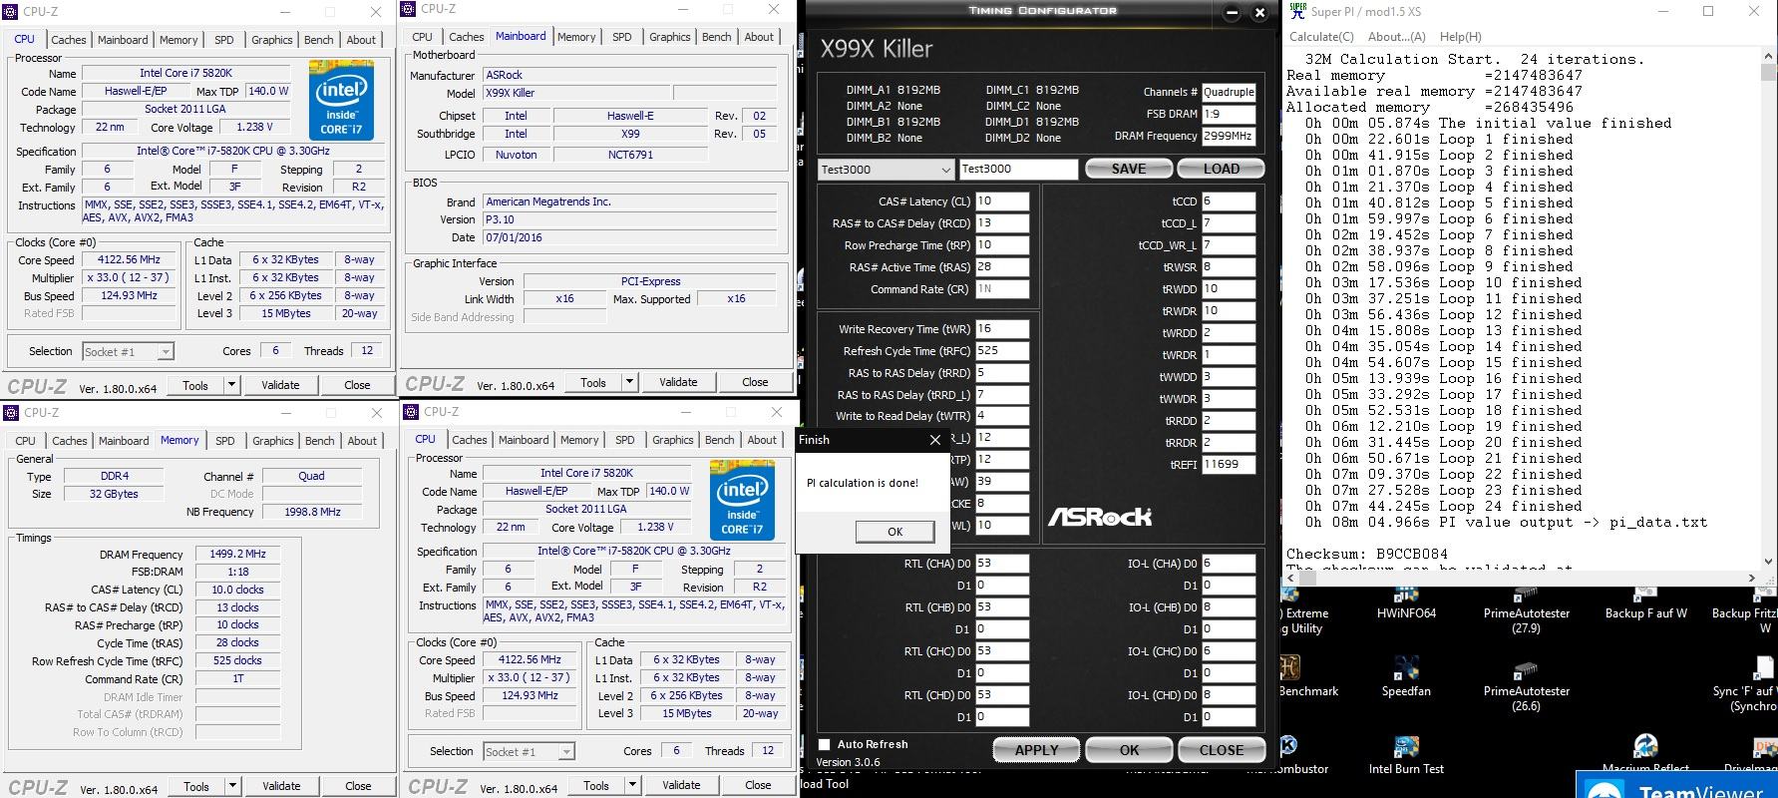Image resolution: width=1778 pixels, height=798 pixels.
Task: Click the 'Loop 24 finished' line in Super PI
Action: tap(1443, 506)
